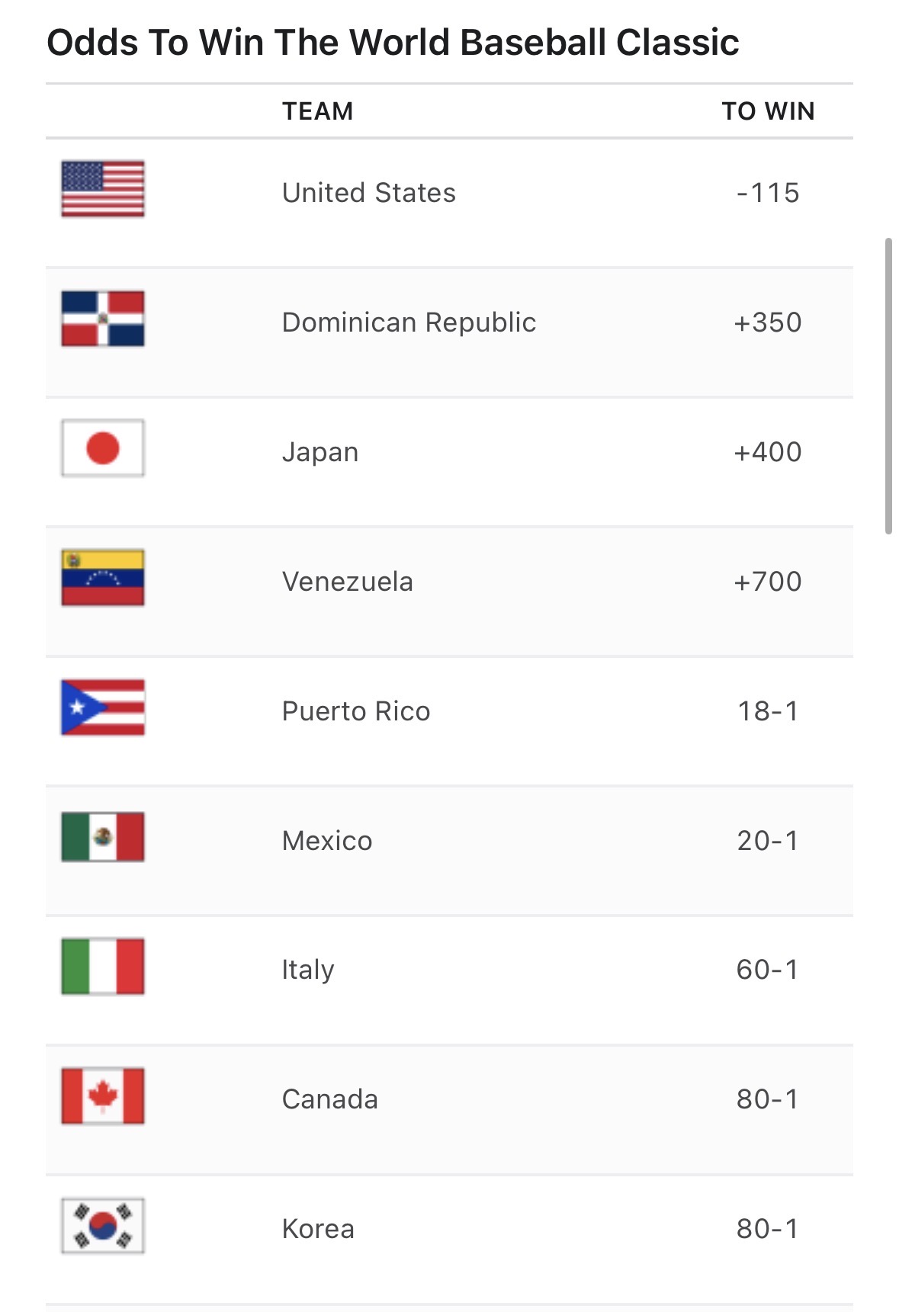Click the Odds To Win heading title
Image resolution: width=899 pixels, height=1312 pixels.
tap(393, 43)
